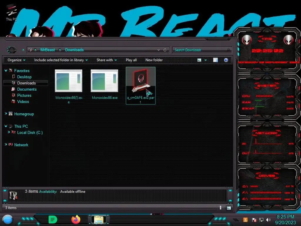The image size is (301, 226).
Task: Open This PC desktop icon
Action: (x=11, y=12)
